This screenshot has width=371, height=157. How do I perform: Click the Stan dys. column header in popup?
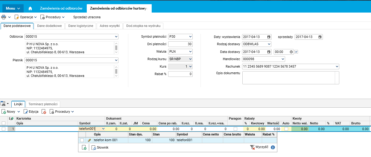click(140, 135)
